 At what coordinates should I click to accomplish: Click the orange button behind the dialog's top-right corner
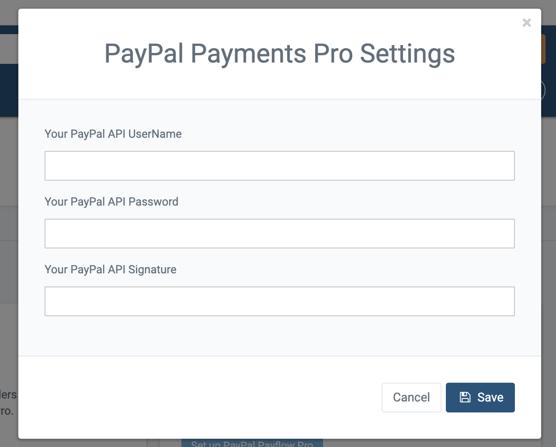543,49
